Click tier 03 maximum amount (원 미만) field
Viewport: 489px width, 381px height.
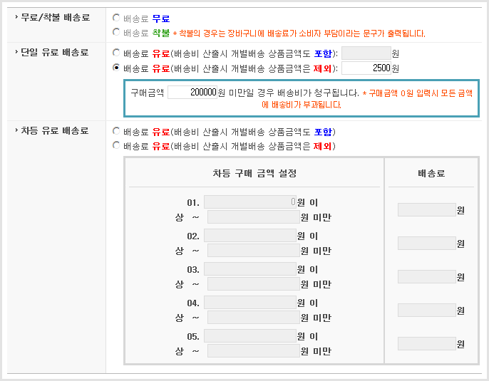253,283
